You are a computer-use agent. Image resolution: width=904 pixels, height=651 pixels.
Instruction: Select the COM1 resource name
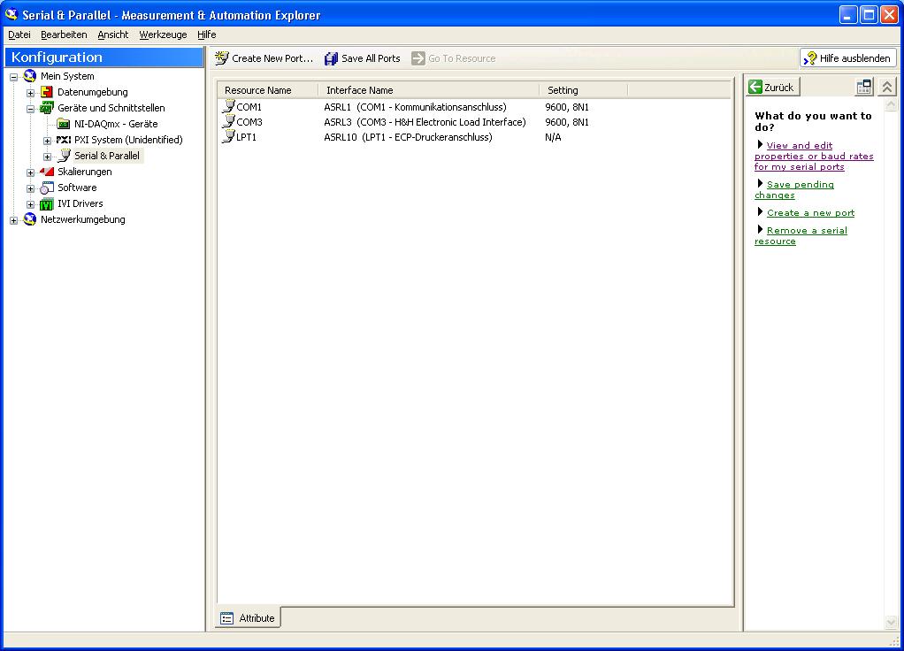[x=249, y=107]
